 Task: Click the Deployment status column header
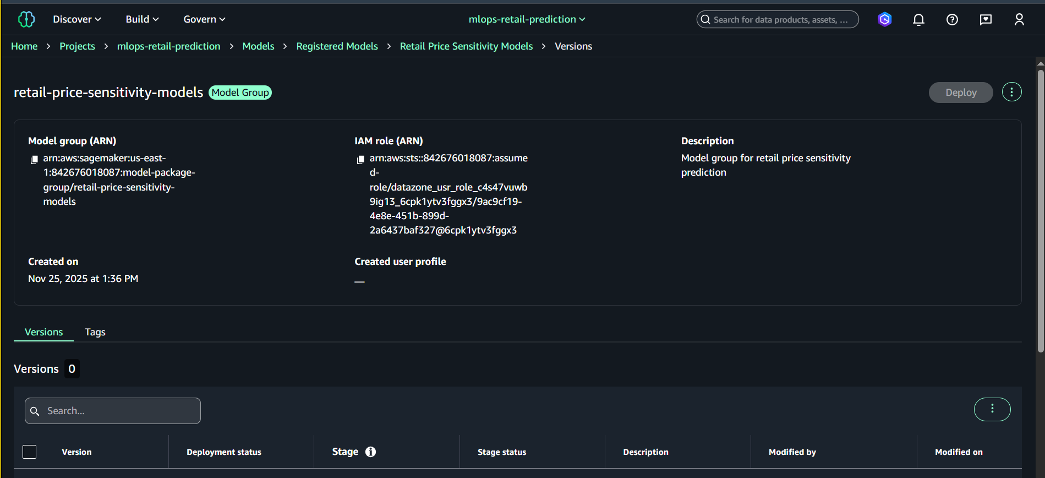click(x=224, y=452)
